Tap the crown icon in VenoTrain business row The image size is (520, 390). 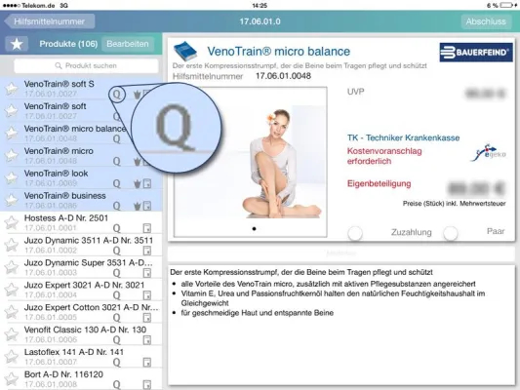tap(137, 206)
